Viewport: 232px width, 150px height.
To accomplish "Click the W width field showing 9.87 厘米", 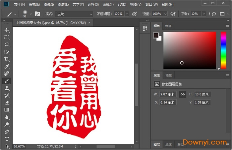I will tap(168, 94).
